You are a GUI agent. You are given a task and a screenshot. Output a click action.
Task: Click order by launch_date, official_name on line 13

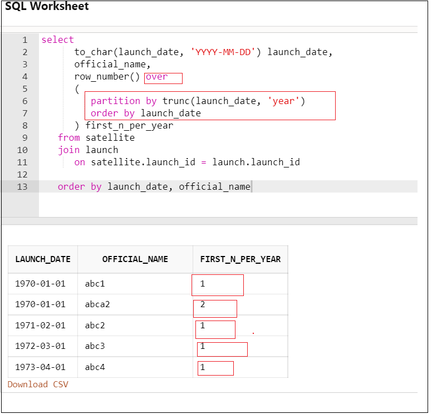point(154,186)
